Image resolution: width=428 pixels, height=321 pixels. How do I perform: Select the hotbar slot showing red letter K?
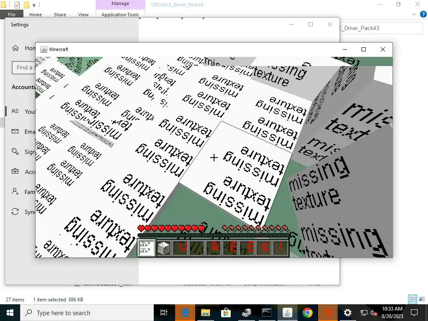pos(265,247)
